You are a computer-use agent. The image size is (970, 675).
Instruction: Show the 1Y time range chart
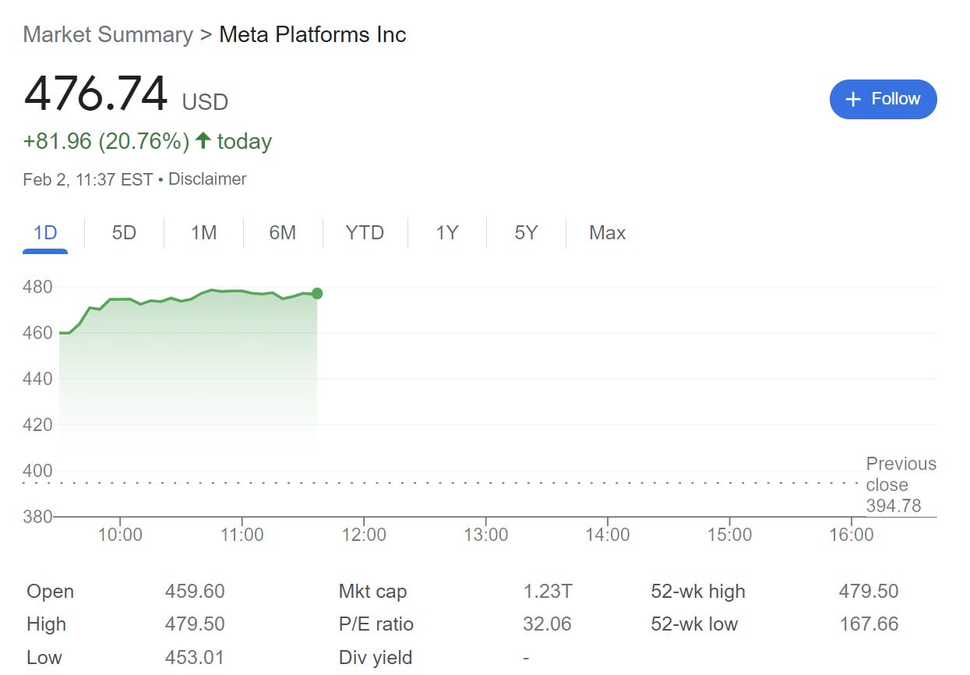(446, 232)
